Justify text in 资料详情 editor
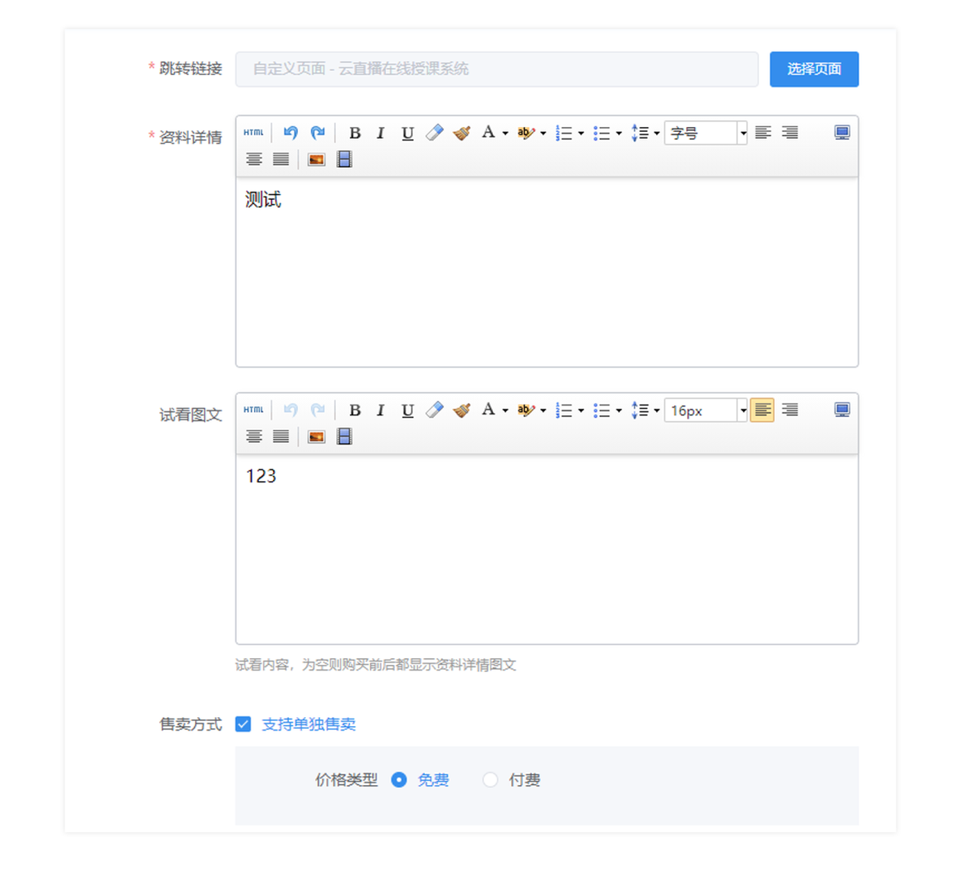Screen dimensions: 954x885 (281, 159)
